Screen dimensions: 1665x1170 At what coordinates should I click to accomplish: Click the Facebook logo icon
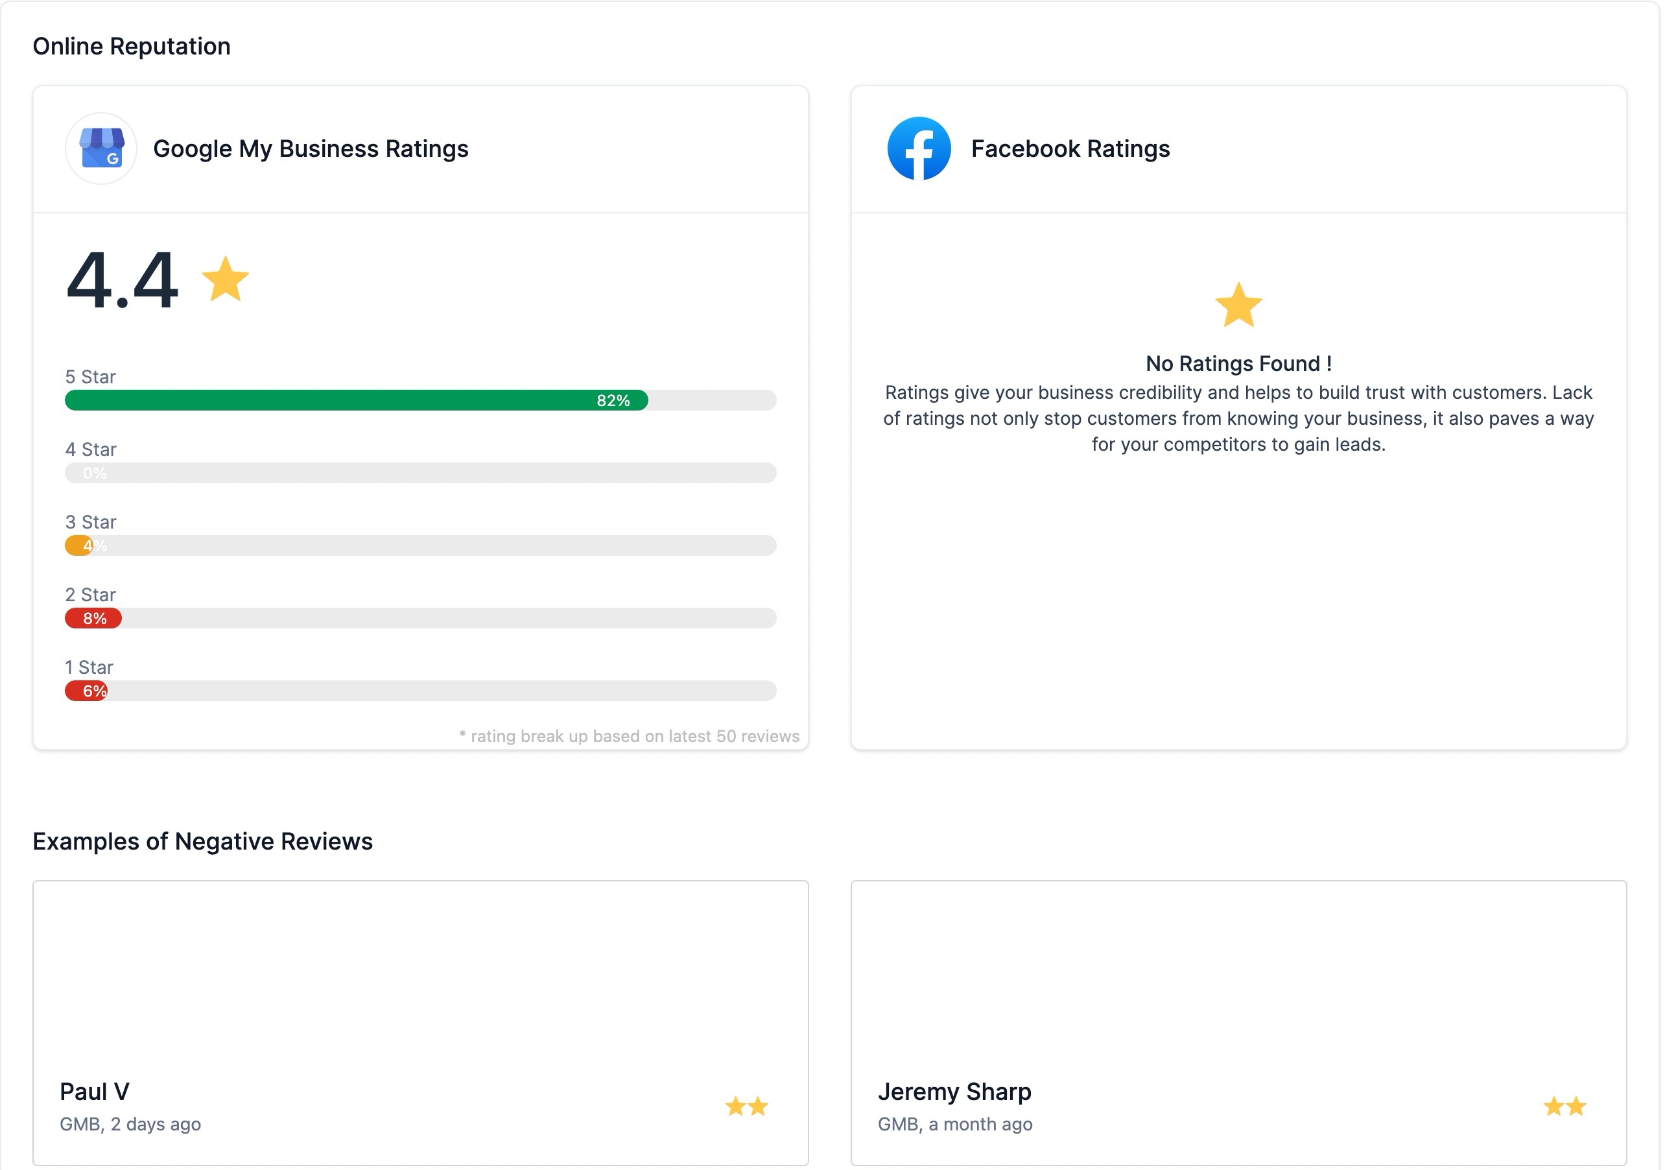[919, 148]
